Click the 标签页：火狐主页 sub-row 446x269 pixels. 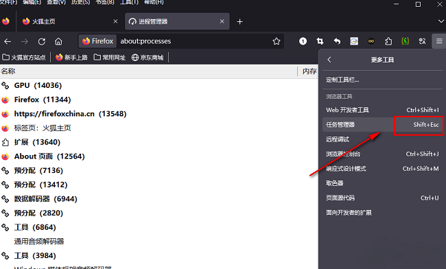tap(159, 128)
